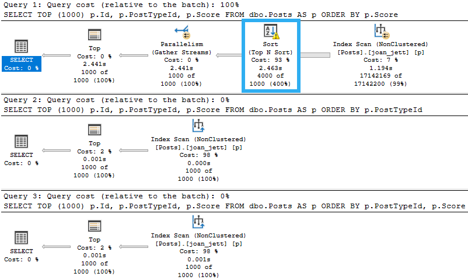Click arrow from Index Scan to Top in Query 2
Image resolution: width=468 pixels, height=280 pixels.
(x=134, y=150)
